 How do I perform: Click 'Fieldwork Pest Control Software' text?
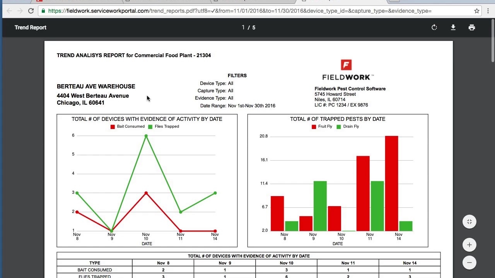pos(350,89)
